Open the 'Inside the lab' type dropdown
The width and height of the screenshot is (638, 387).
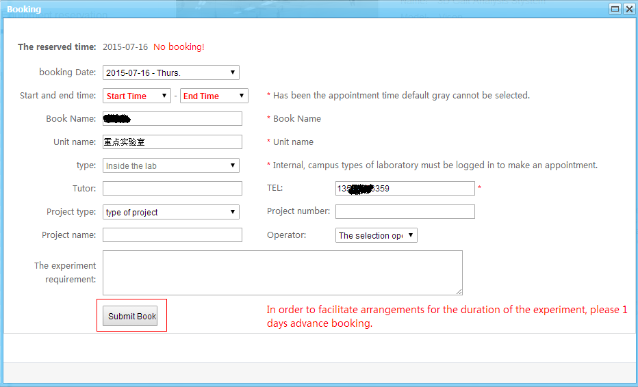(170, 165)
